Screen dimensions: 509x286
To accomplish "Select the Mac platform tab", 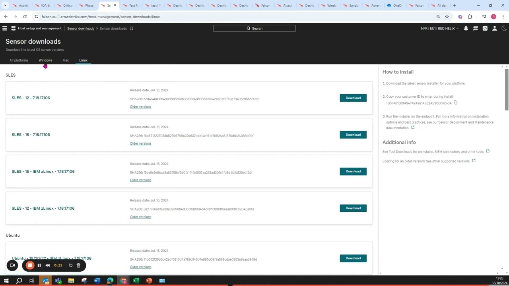I will pyautogui.click(x=66, y=60).
